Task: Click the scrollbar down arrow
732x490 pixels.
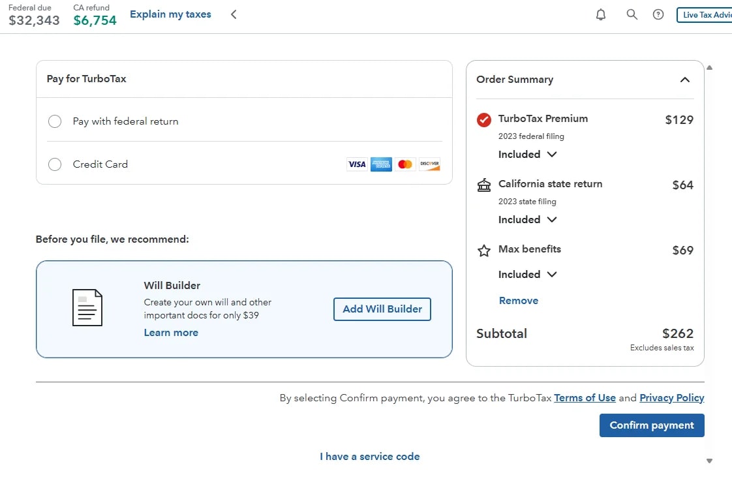Action: pos(709,460)
